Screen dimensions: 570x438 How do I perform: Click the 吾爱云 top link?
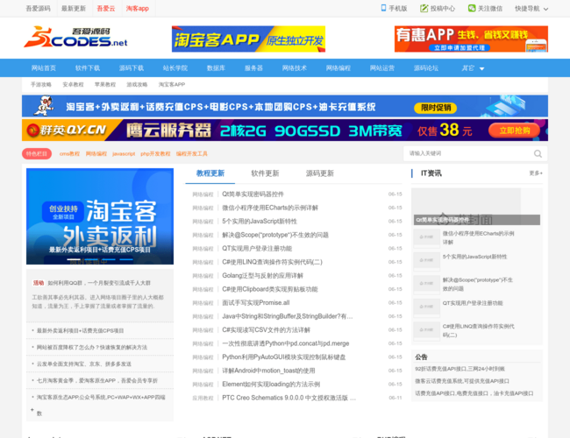[106, 9]
